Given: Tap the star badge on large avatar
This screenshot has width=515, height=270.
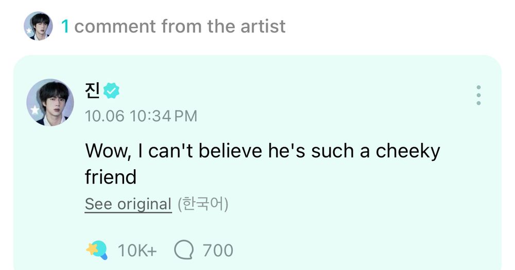Looking at the screenshot, I should click(x=35, y=110).
